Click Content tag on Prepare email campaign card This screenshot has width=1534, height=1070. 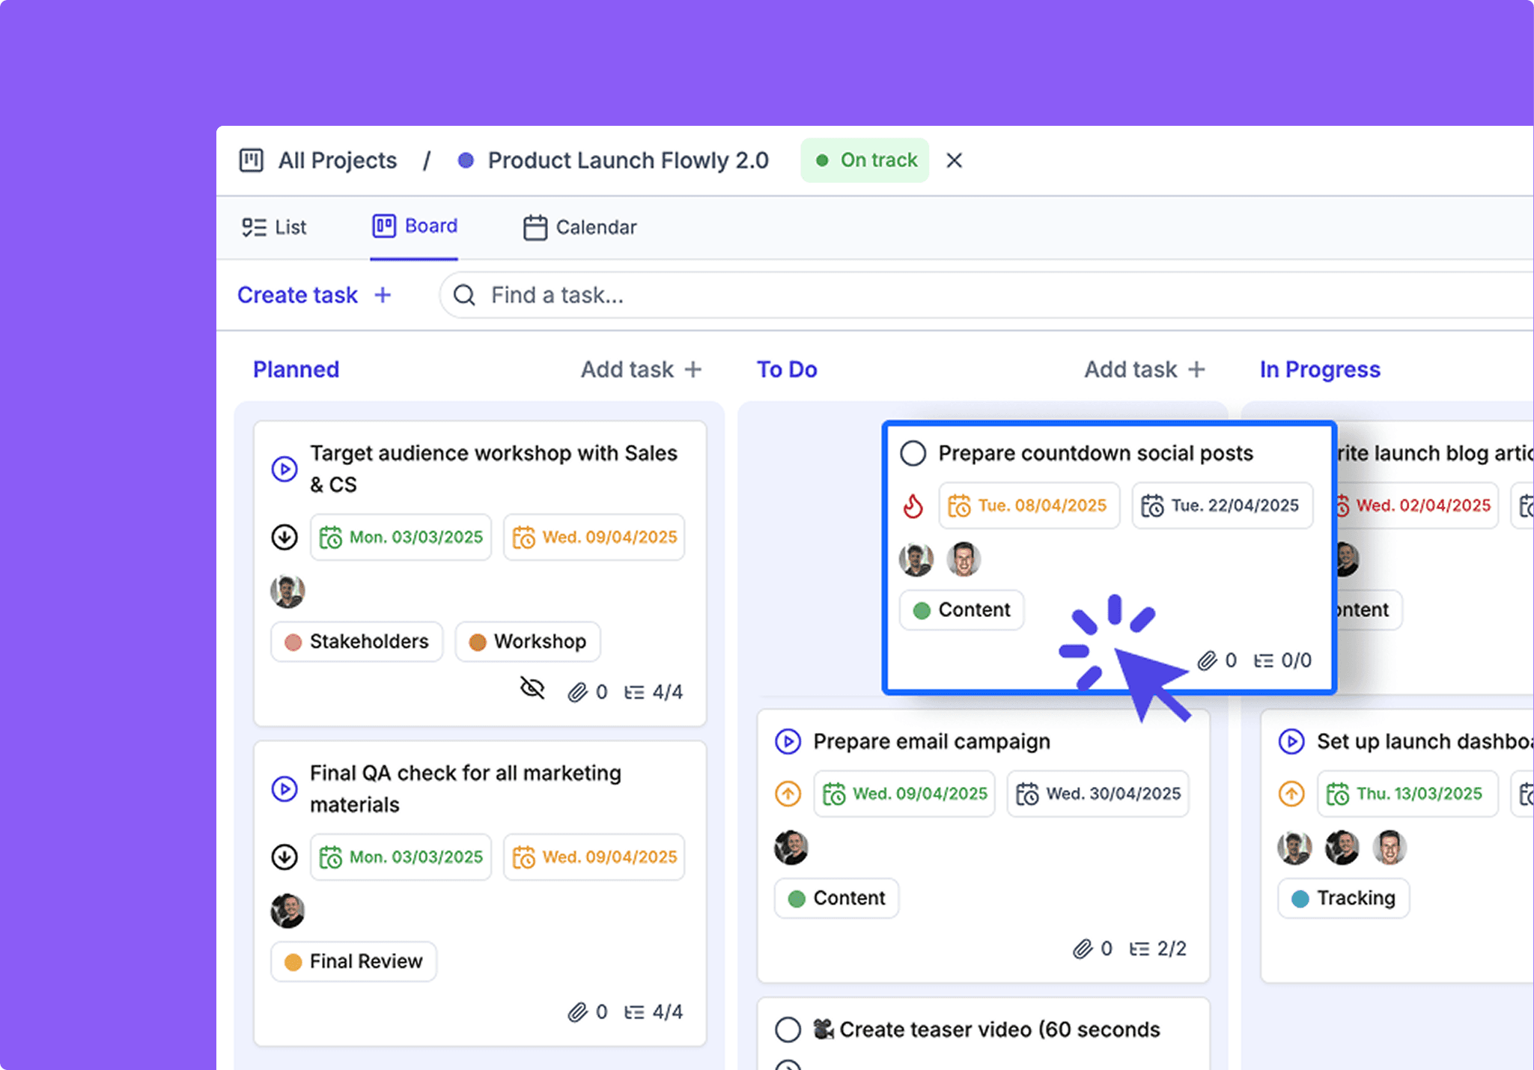click(837, 899)
